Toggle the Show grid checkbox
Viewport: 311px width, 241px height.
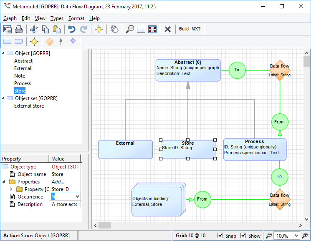pos(243,236)
